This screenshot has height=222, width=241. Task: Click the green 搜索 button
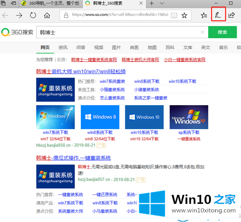coord(222,32)
